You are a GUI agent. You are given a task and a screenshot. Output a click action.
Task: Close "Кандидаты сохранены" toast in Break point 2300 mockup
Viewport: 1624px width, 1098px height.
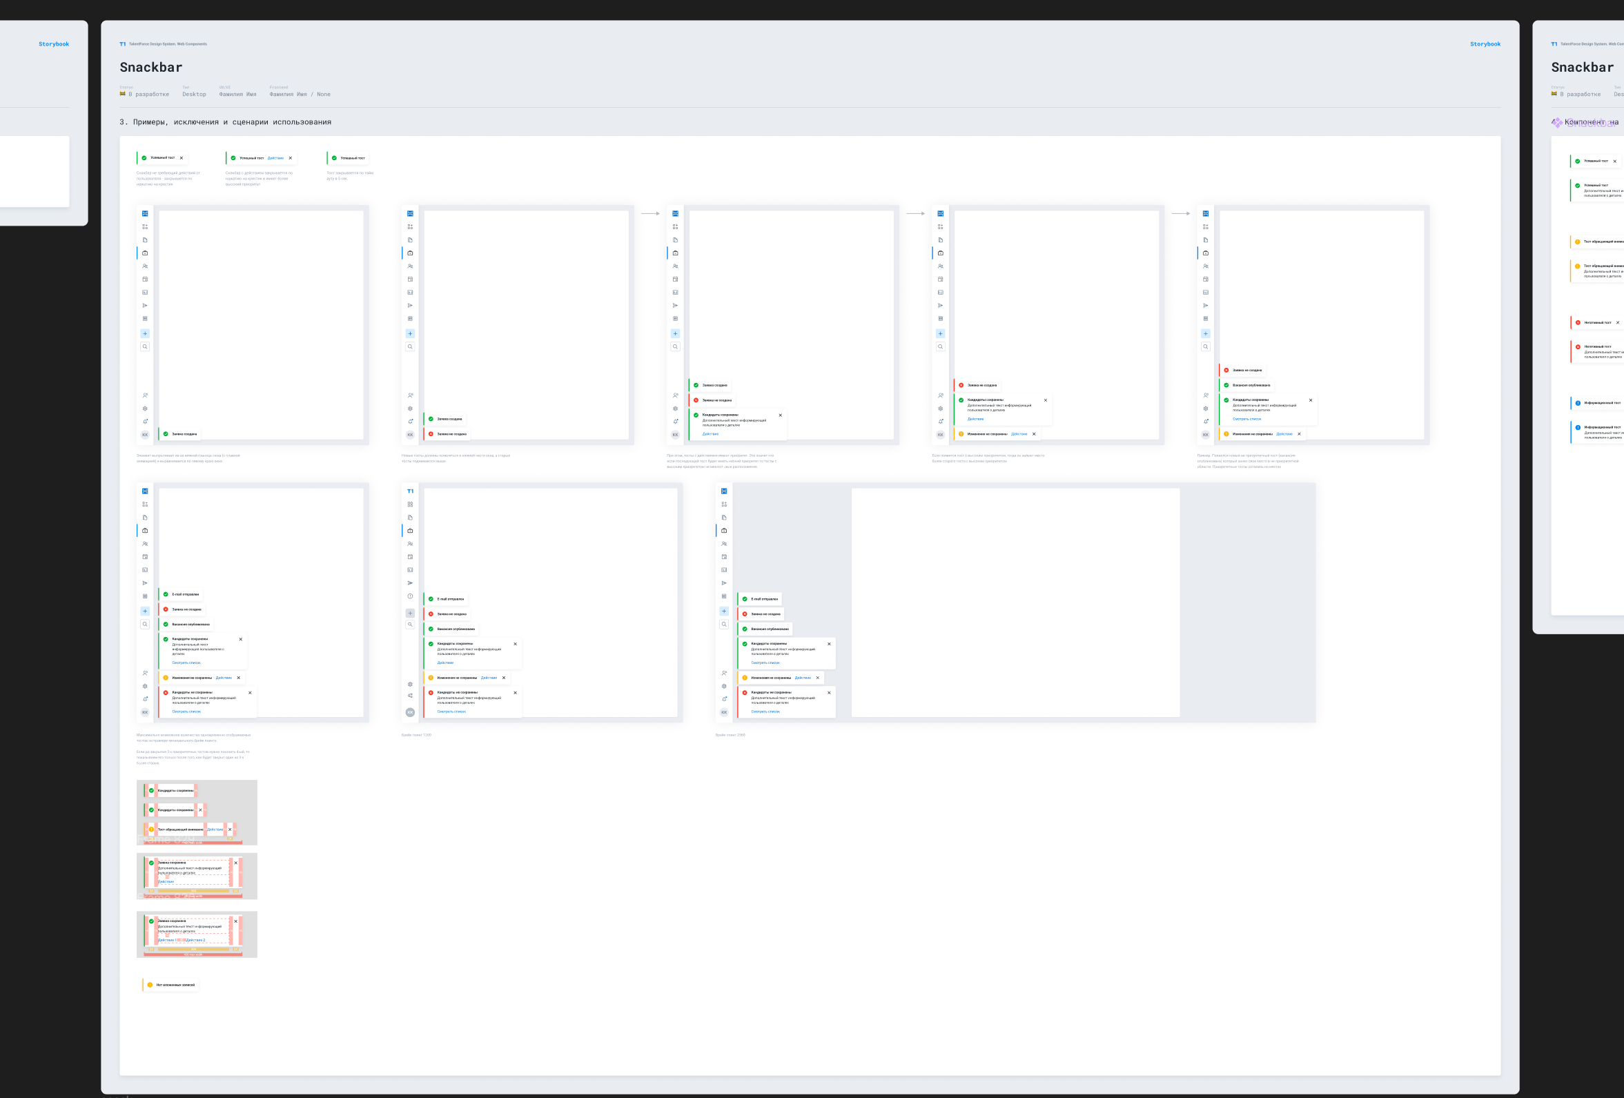pyautogui.click(x=829, y=644)
